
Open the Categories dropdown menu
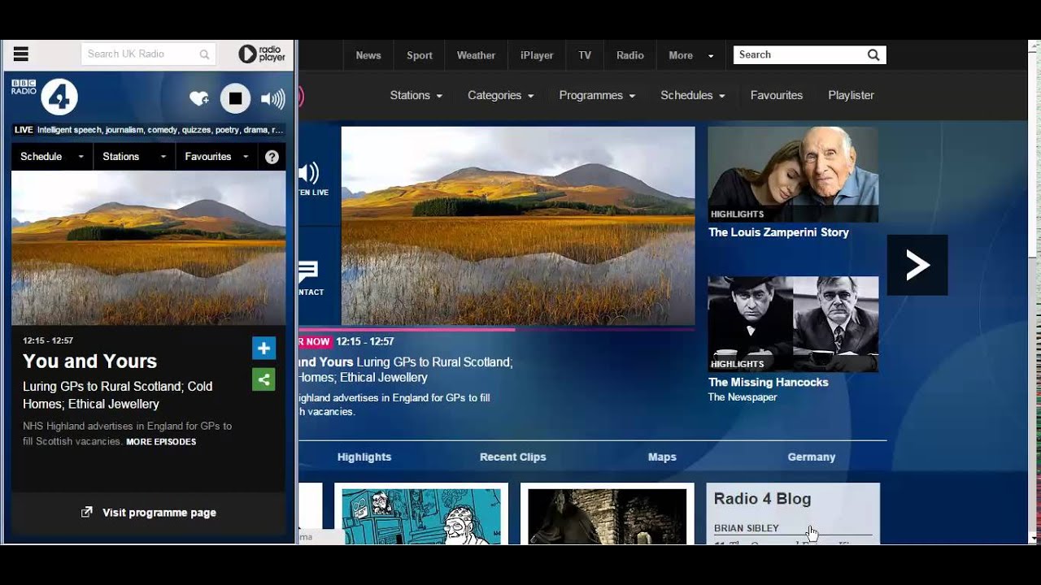click(500, 95)
